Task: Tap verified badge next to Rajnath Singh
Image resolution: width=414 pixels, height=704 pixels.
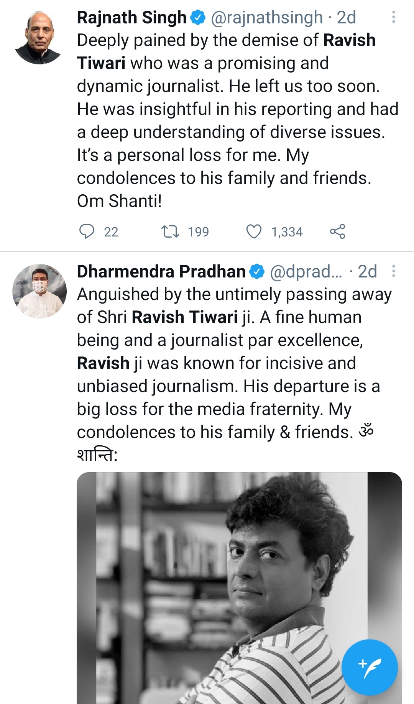Action: pos(198,18)
